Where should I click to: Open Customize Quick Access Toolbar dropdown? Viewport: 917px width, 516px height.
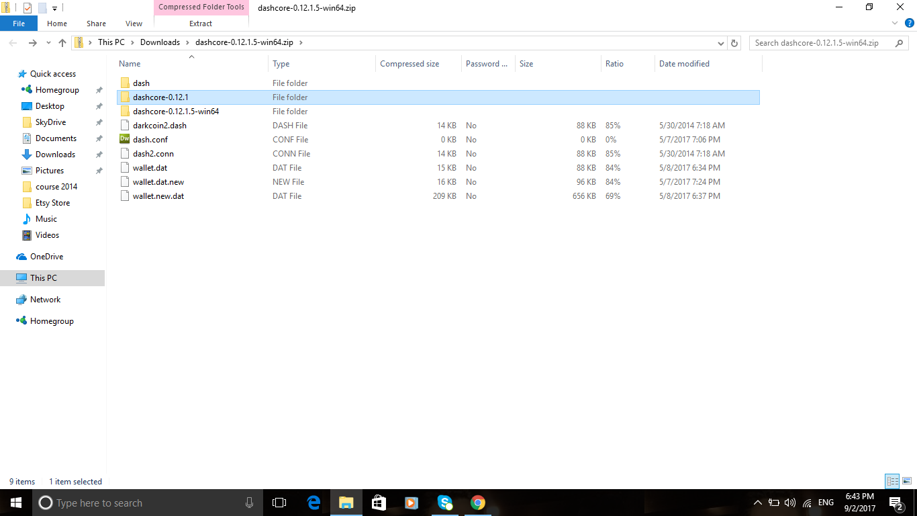[54, 9]
